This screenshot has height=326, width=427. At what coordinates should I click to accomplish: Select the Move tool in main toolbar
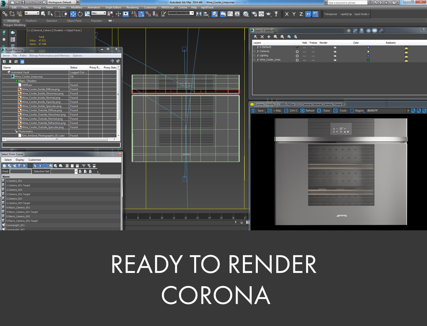(x=73, y=14)
